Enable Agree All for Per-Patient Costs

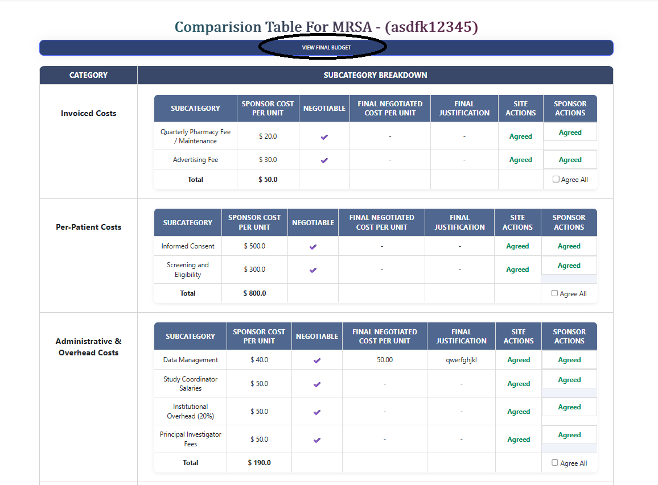coord(556,293)
